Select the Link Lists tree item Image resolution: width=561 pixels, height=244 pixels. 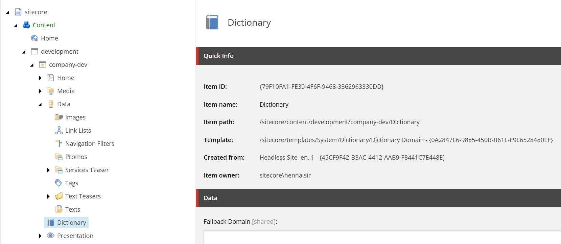click(x=78, y=131)
